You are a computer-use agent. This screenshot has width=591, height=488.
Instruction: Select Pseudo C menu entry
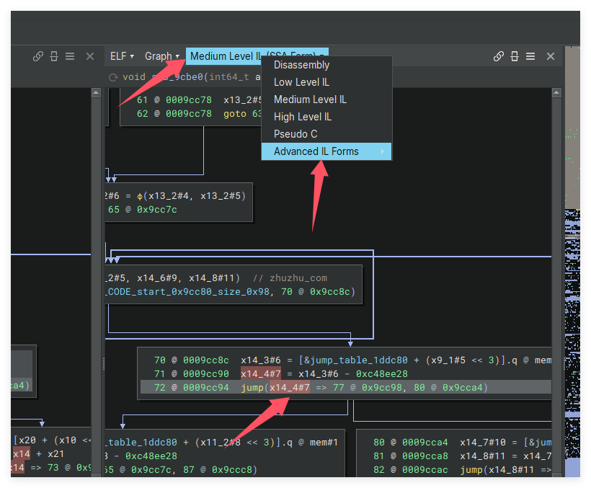pyautogui.click(x=326, y=134)
